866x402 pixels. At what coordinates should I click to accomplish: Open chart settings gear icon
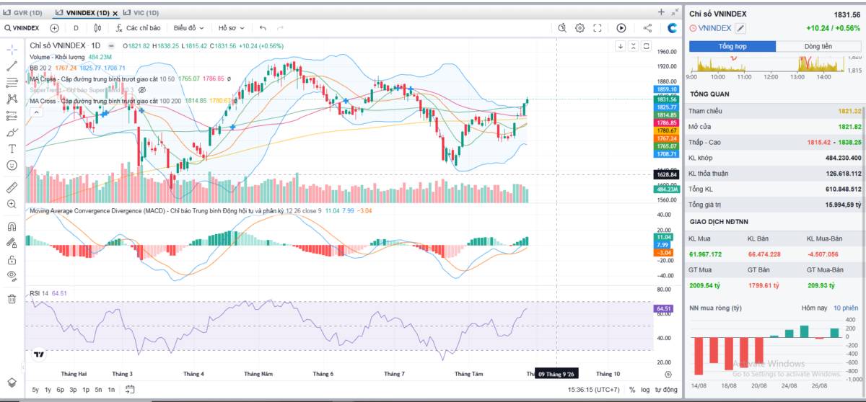click(580, 28)
